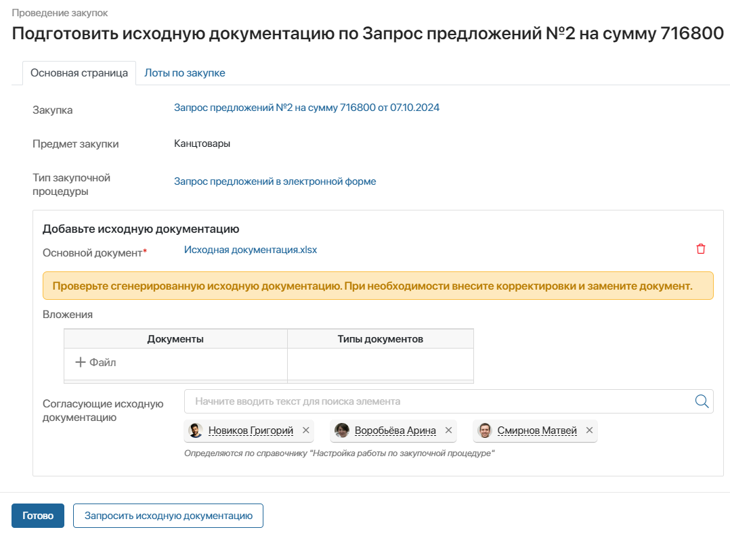730x536 pixels.
Task: Click the page title Подготовить исходную документацию
Action: coord(368,34)
